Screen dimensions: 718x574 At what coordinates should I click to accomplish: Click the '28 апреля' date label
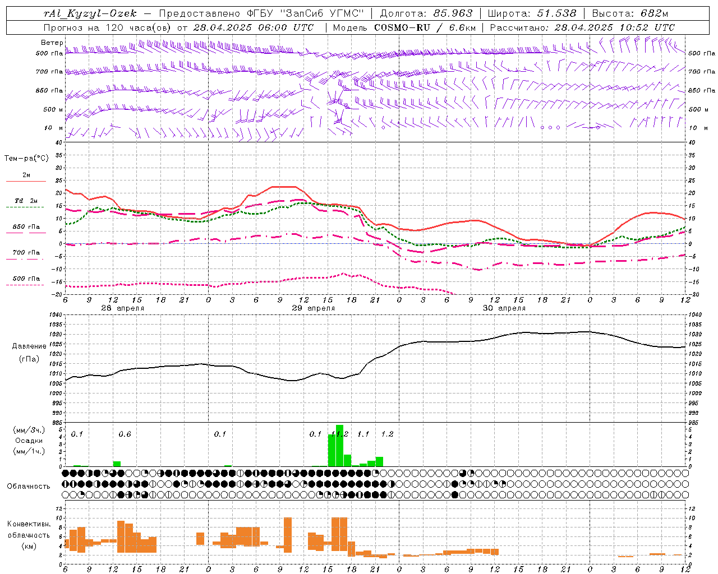click(122, 308)
